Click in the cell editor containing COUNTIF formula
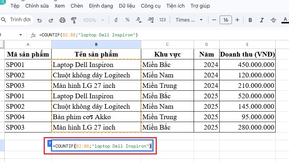289x162 pixels. (x=102, y=146)
